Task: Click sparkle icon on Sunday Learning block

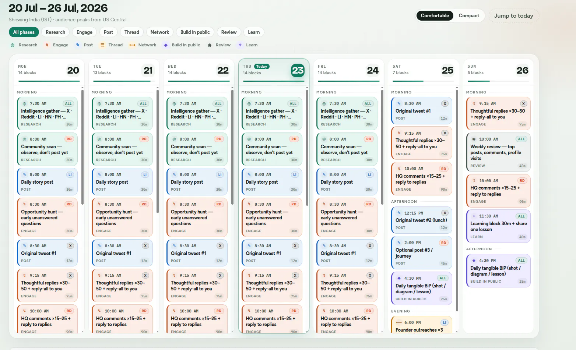Action: (474, 216)
